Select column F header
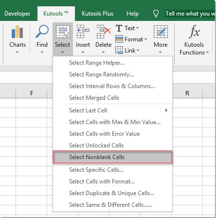Image resolution: width=216 pixels, height=218 pixels. [32, 93]
